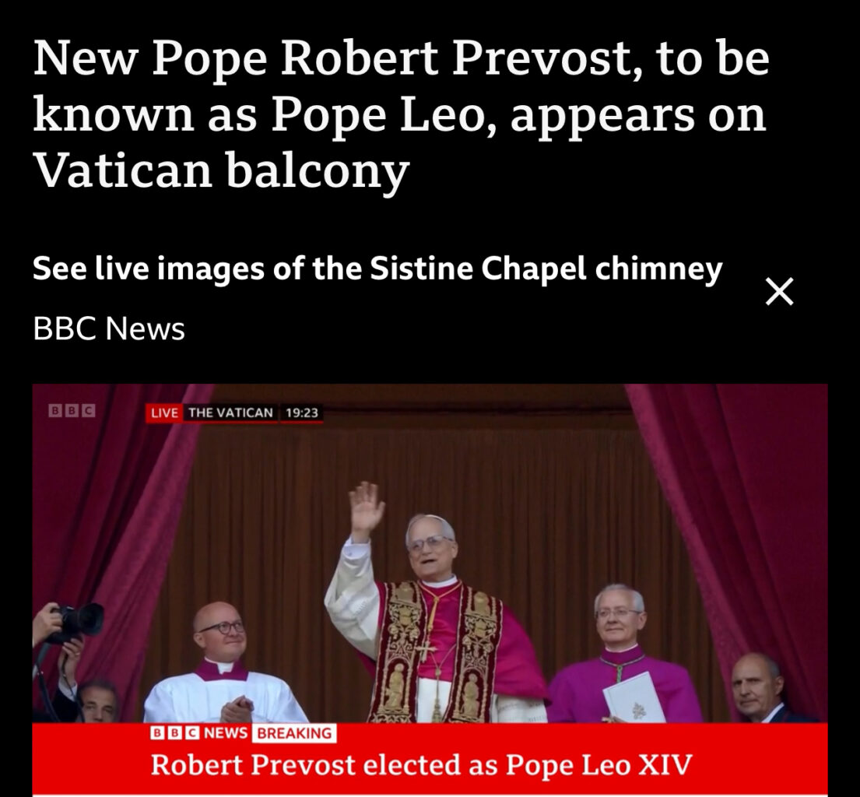Click THE VATICAN location tag

(230, 413)
